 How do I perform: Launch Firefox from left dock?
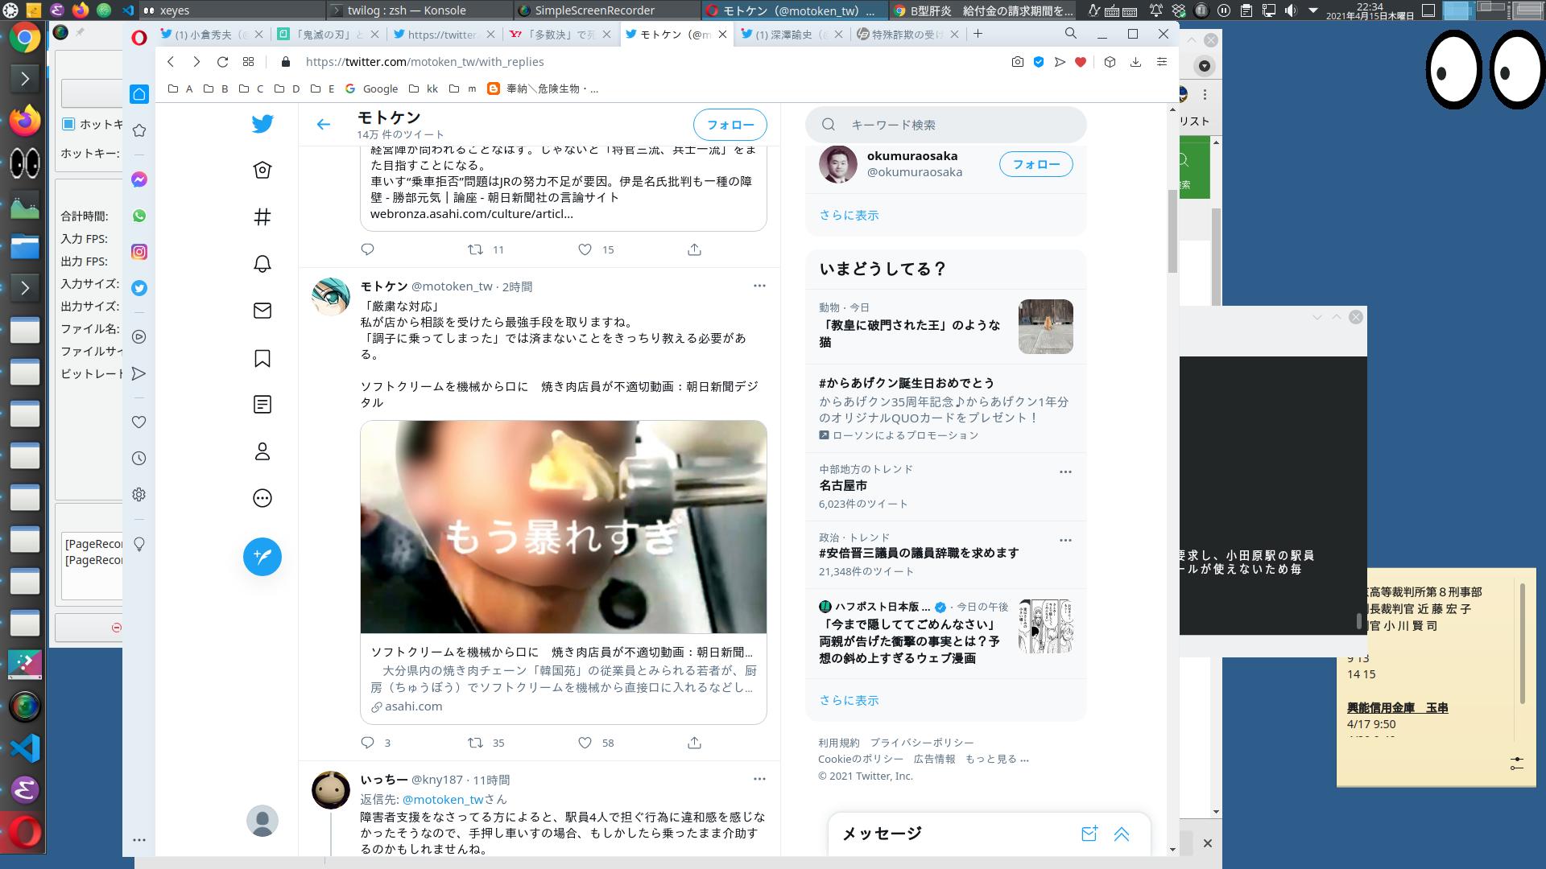click(25, 121)
